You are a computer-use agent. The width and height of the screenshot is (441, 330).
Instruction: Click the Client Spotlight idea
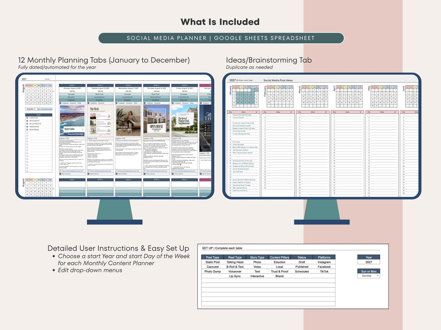point(238,144)
